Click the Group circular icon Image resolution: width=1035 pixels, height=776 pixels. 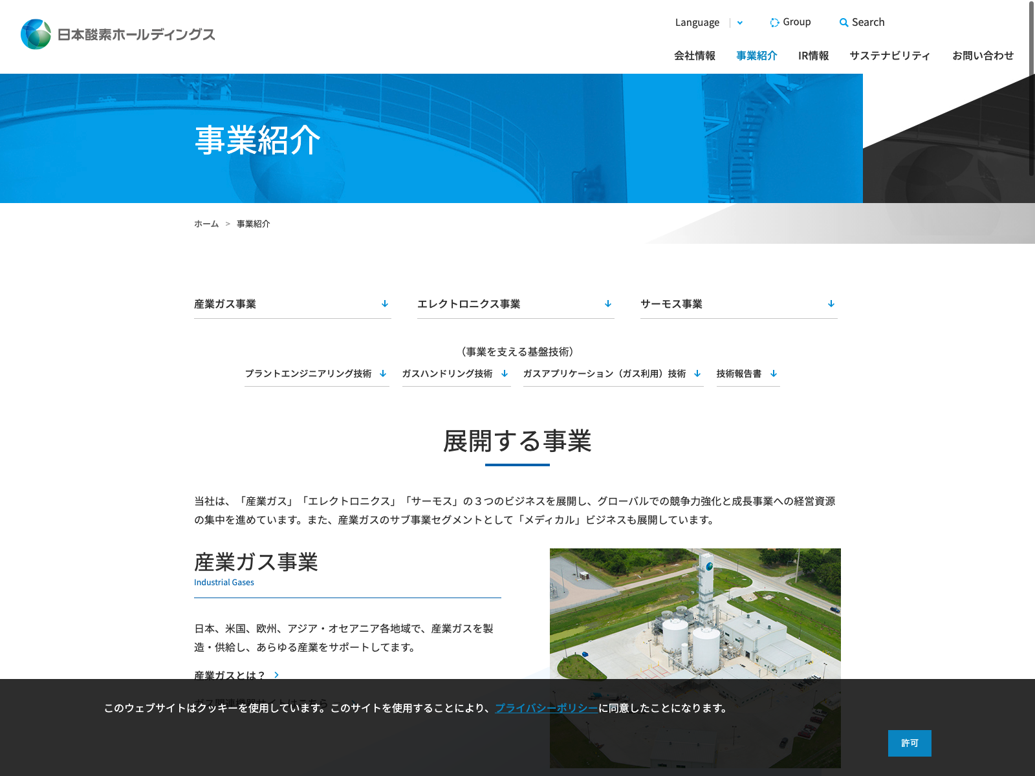click(x=774, y=23)
